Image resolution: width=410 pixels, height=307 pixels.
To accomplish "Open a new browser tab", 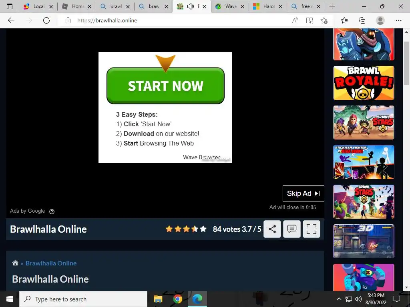I will [332, 6].
